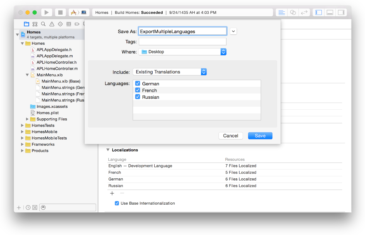This screenshot has height=235, width=365.
Task: Open the Include Existing Translations dropdown
Action: (x=170, y=72)
